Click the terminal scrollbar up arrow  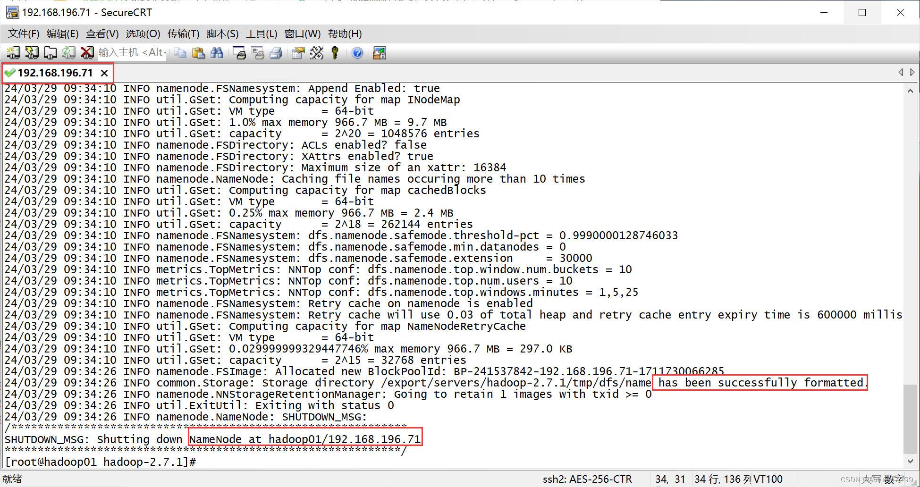tap(910, 91)
